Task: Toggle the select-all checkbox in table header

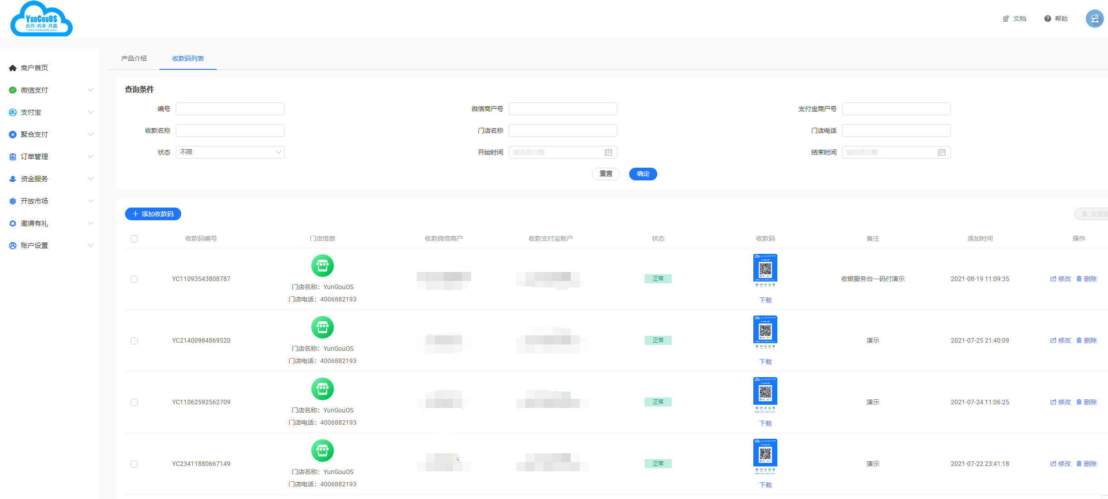Action: [x=134, y=239]
